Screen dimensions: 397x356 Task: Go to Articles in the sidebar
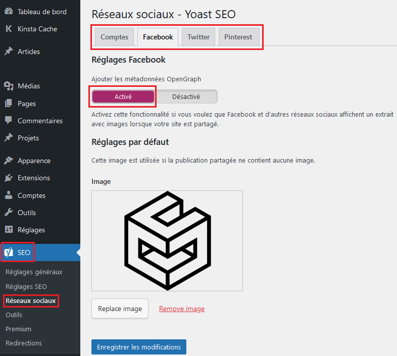tap(29, 52)
